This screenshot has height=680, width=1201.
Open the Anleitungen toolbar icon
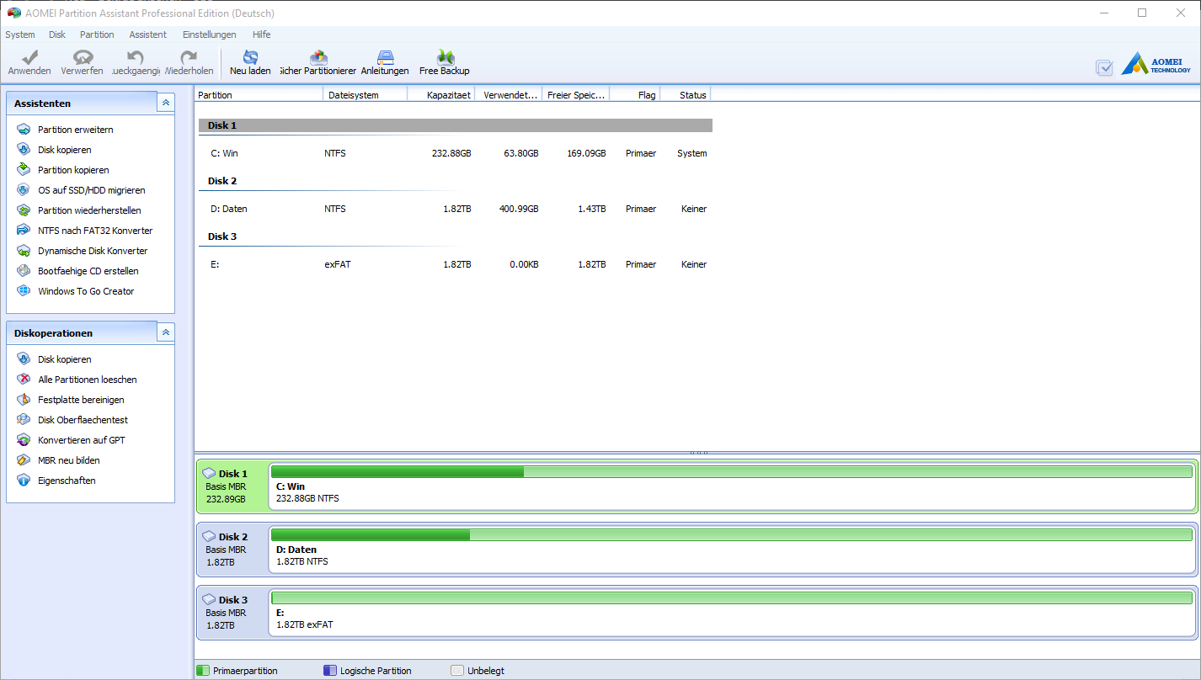pos(385,57)
